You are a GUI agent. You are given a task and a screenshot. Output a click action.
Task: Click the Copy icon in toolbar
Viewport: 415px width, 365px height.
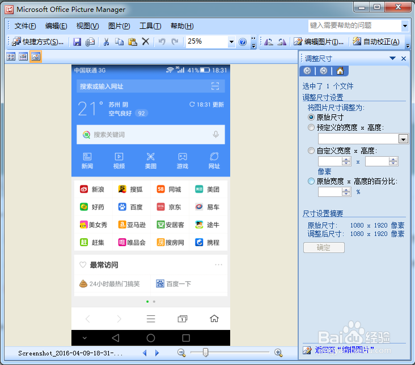(120, 42)
